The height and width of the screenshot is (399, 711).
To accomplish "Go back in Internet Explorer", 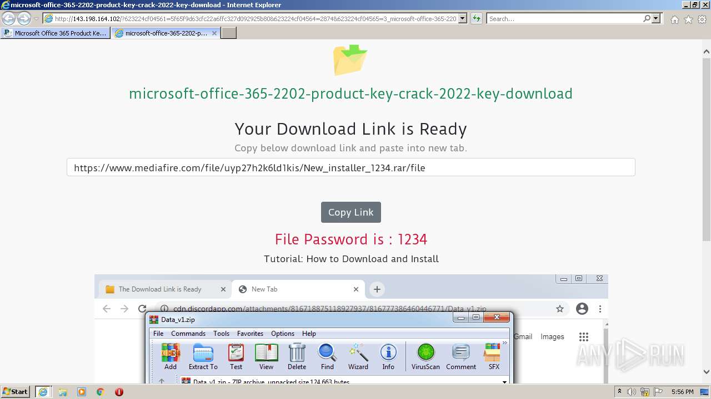I will [x=9, y=19].
